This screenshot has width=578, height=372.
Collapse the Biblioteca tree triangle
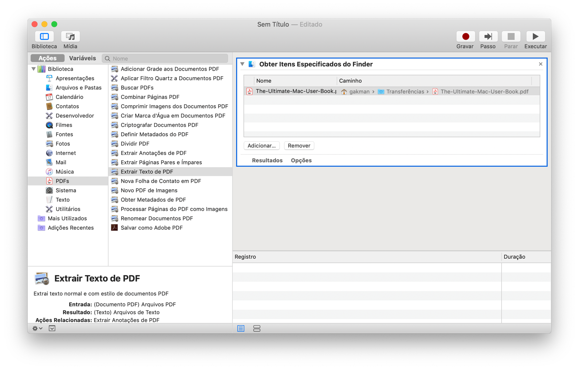point(34,69)
